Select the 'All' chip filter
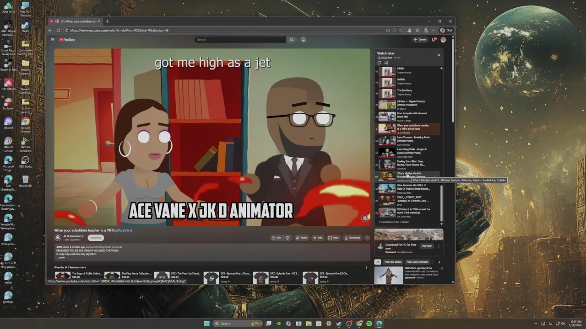 coord(378,262)
